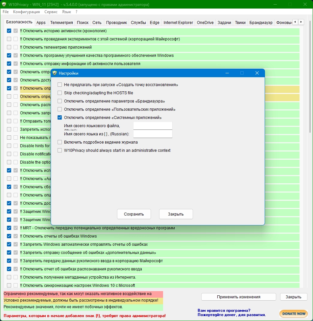Open the Конфигурация menu
The width and height of the screenshot is (313, 321).
click(26, 12)
